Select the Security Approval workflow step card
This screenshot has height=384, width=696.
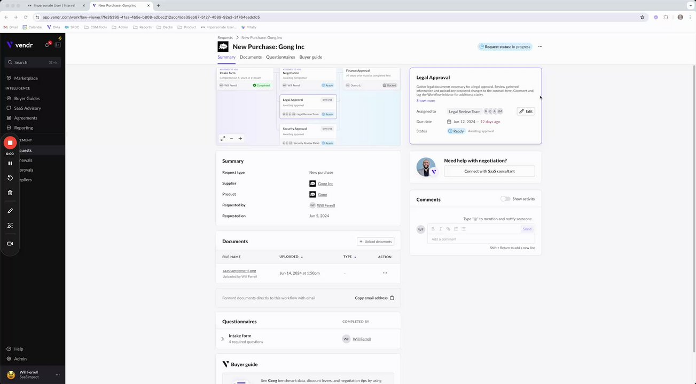pos(308,135)
